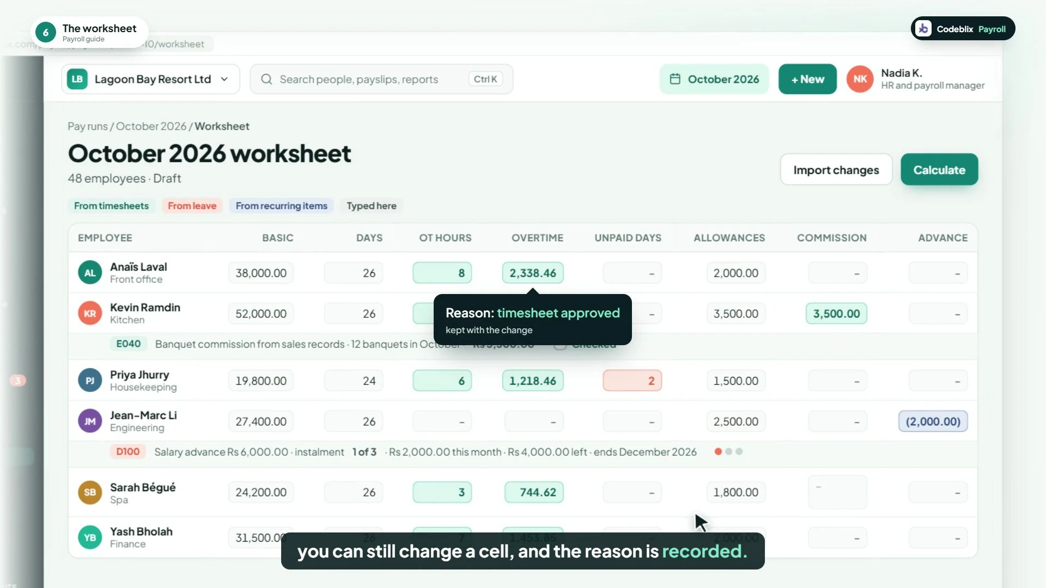Click Kevin Ramdin's commission 3,500.00 cell
1046x588 pixels.
pos(836,314)
